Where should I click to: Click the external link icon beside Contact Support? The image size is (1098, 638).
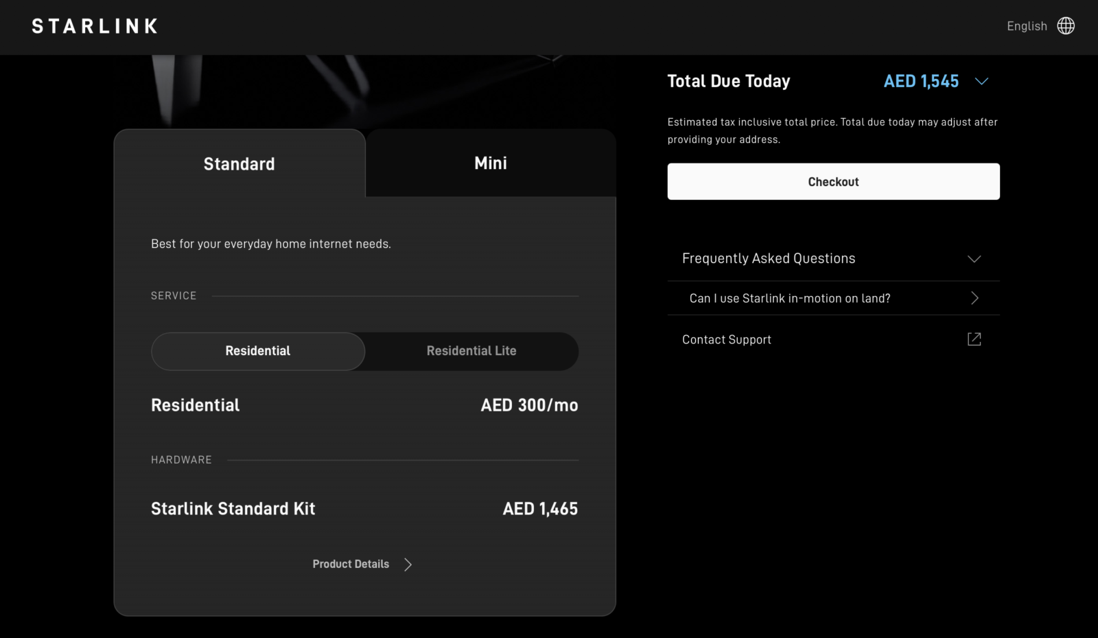974,339
